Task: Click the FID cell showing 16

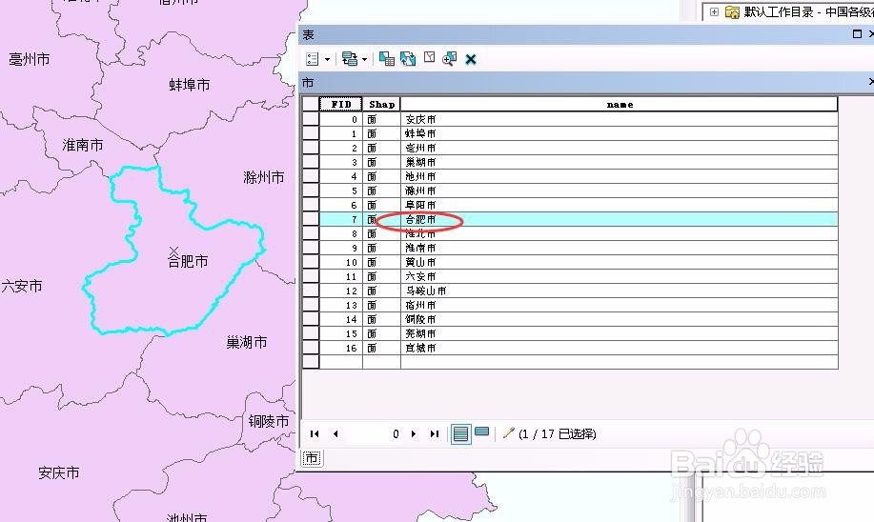Action: tap(340, 348)
